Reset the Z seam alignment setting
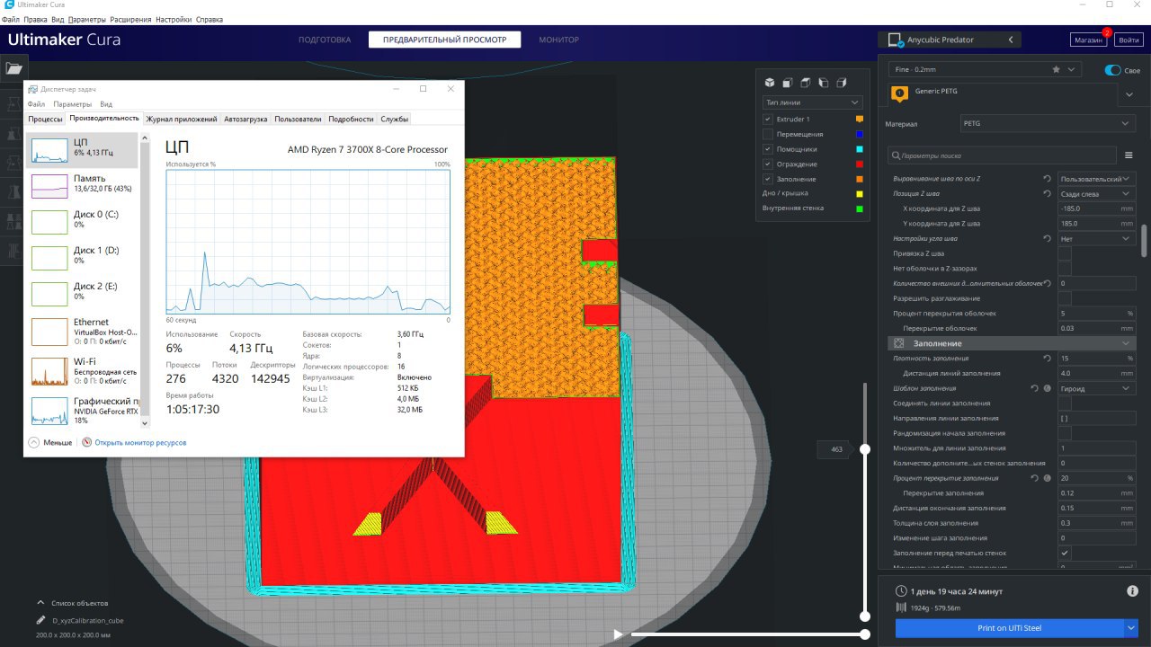Image resolution: width=1151 pixels, height=647 pixels. (x=1047, y=179)
